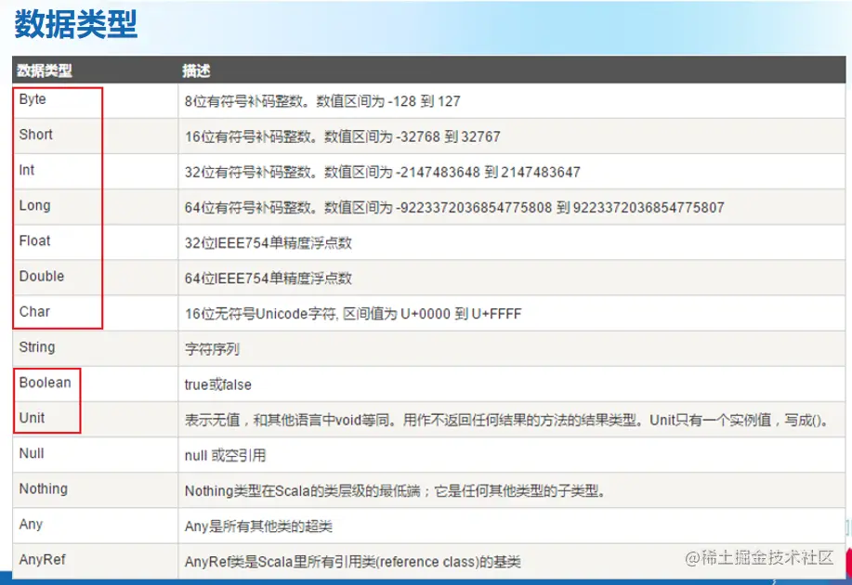852x585 pixels.
Task: Click the 64位IEEE754单精度浮点数 description
Action: pyautogui.click(x=269, y=279)
